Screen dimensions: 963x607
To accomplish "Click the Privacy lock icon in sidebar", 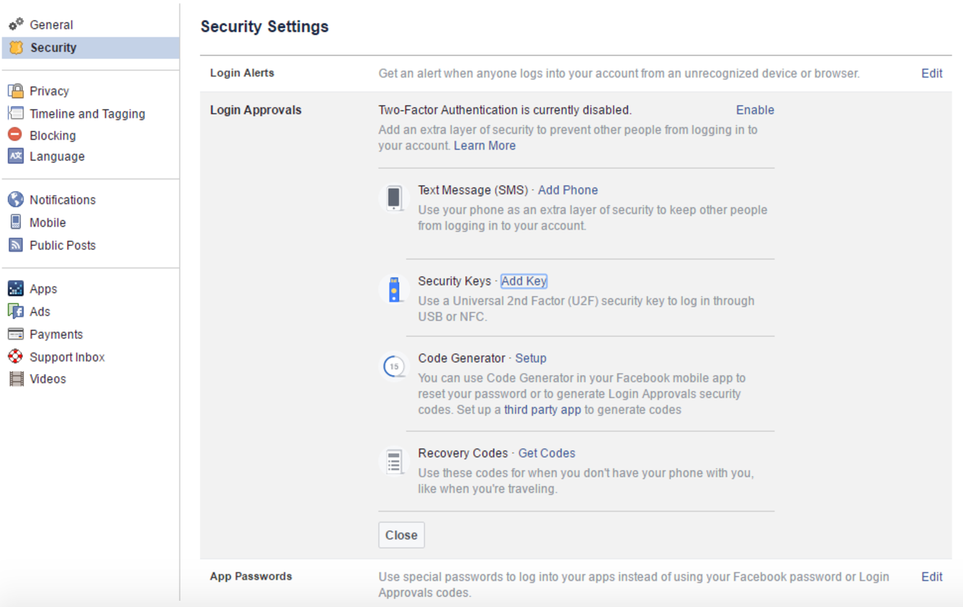I will (16, 91).
